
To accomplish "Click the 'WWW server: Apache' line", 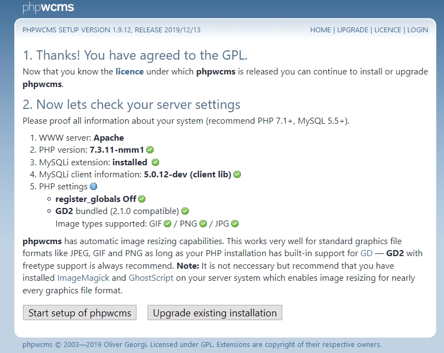I will [x=81, y=137].
